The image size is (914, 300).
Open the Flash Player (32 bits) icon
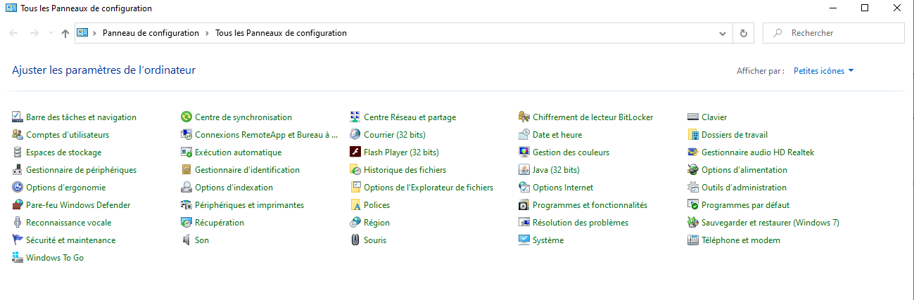[356, 152]
